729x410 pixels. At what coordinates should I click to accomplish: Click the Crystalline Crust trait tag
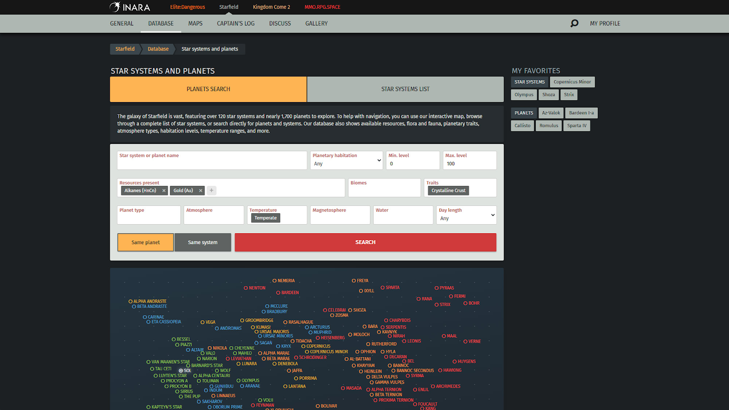click(449, 191)
